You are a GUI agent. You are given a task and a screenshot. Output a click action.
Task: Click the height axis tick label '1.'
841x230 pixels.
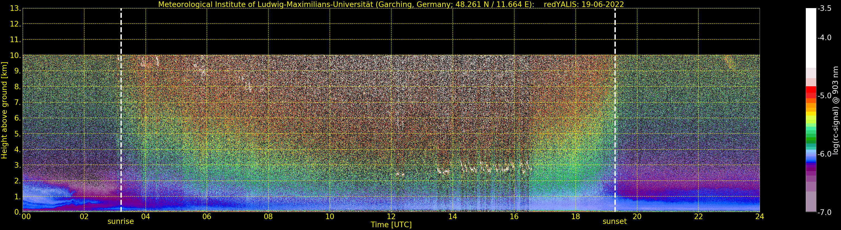(18, 197)
